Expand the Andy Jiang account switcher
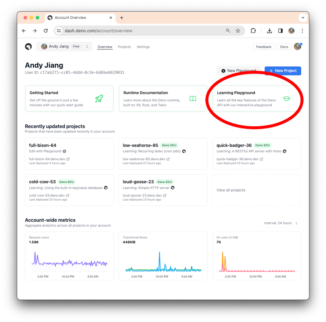The height and width of the screenshot is (322, 326). pos(64,47)
